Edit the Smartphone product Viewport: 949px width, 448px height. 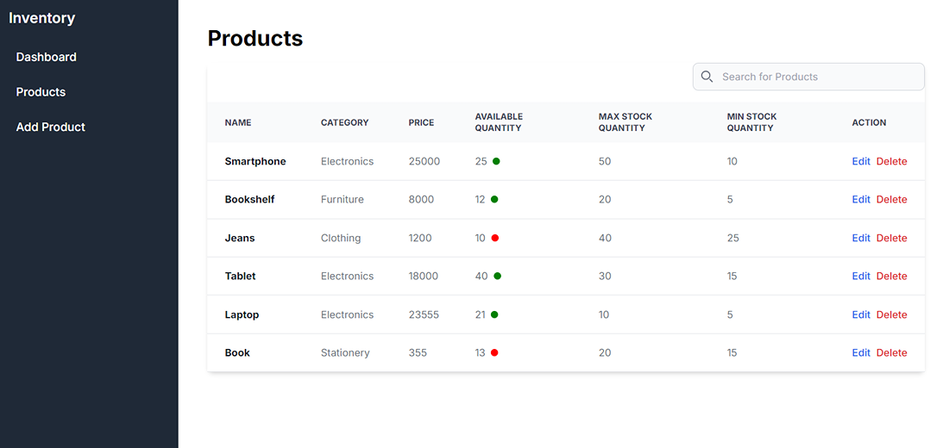pyautogui.click(x=860, y=161)
